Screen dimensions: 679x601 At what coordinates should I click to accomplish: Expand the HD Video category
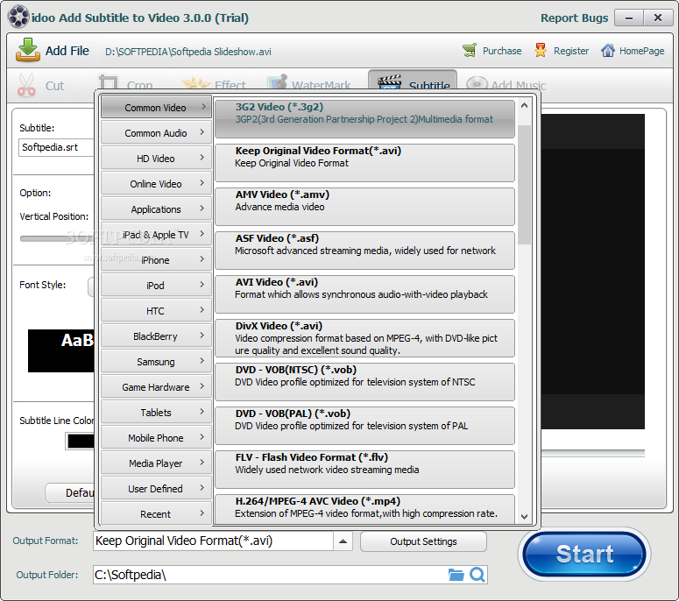point(156,159)
